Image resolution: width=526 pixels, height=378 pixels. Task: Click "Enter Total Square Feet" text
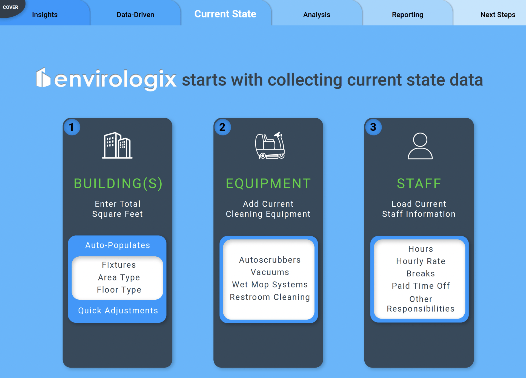(x=118, y=209)
